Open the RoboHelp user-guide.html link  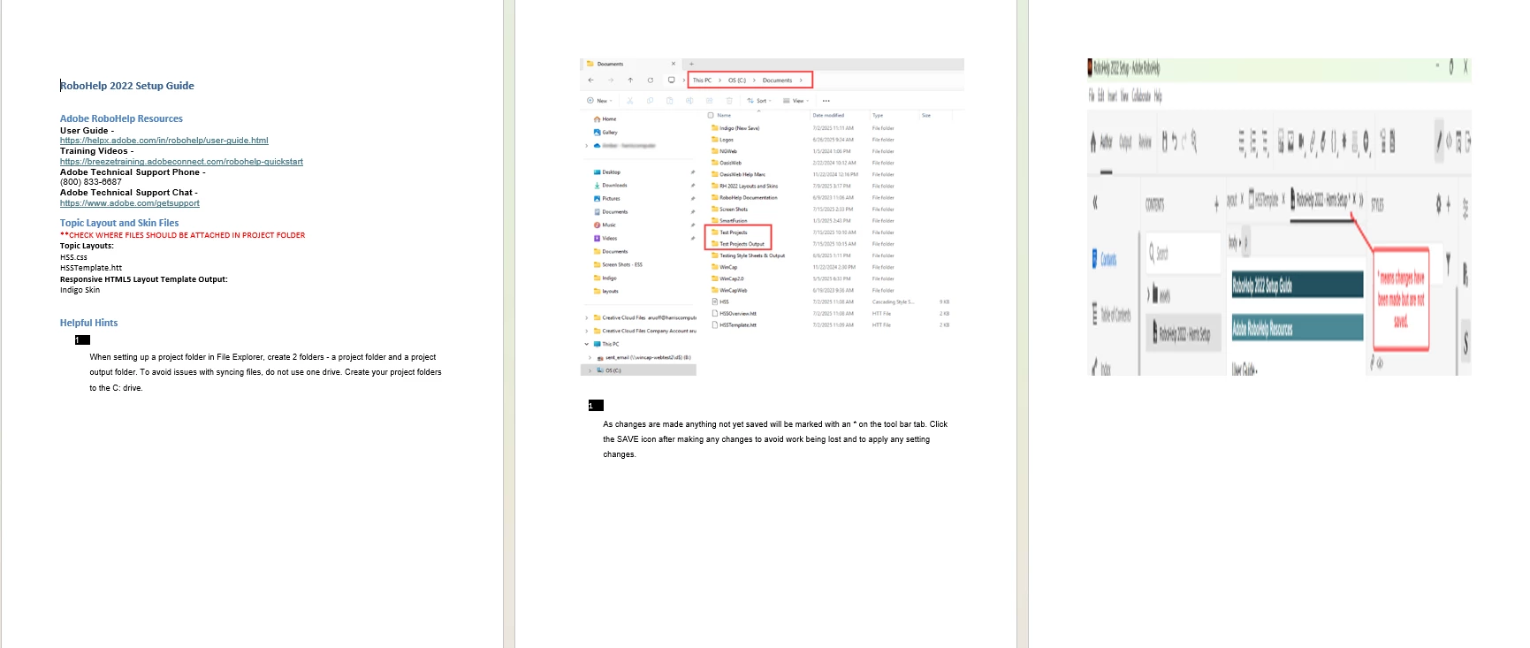[x=164, y=141]
